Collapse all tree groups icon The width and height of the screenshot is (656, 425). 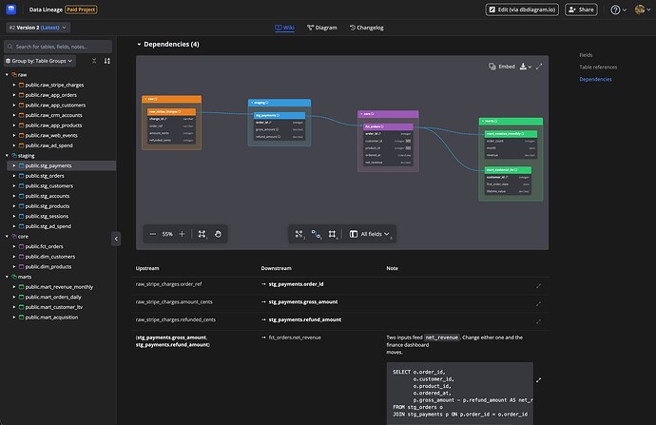(94, 61)
